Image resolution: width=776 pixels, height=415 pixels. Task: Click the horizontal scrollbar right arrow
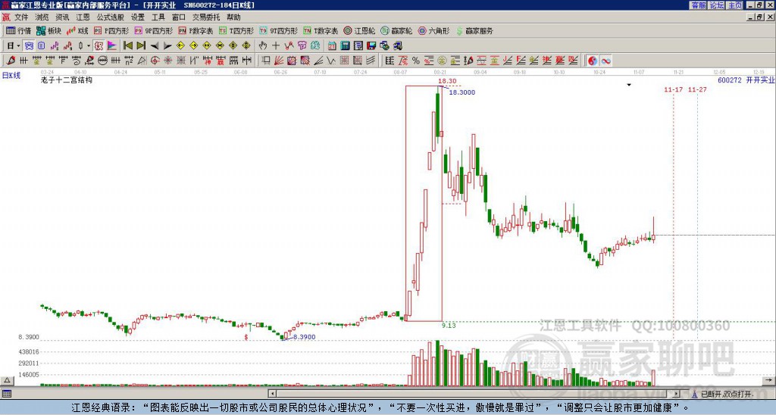[676, 394]
